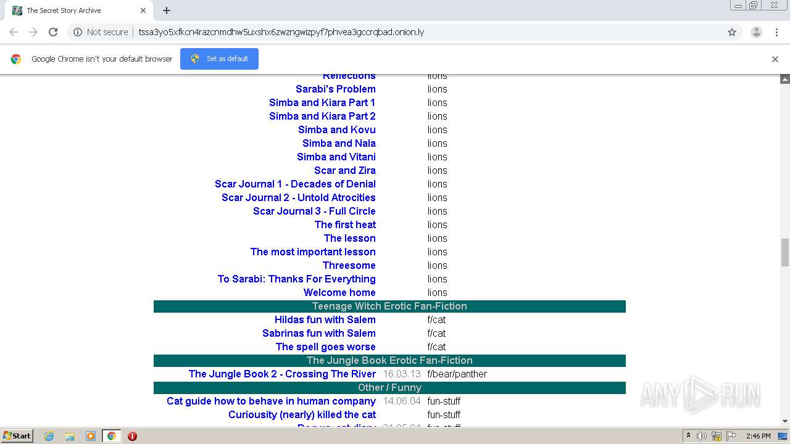The image size is (790, 444).
Task: Reload the current page
Action: tap(53, 32)
